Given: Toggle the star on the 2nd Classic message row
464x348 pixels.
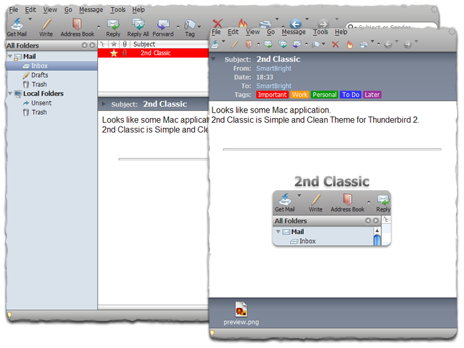Looking at the screenshot, I should coord(113,53).
